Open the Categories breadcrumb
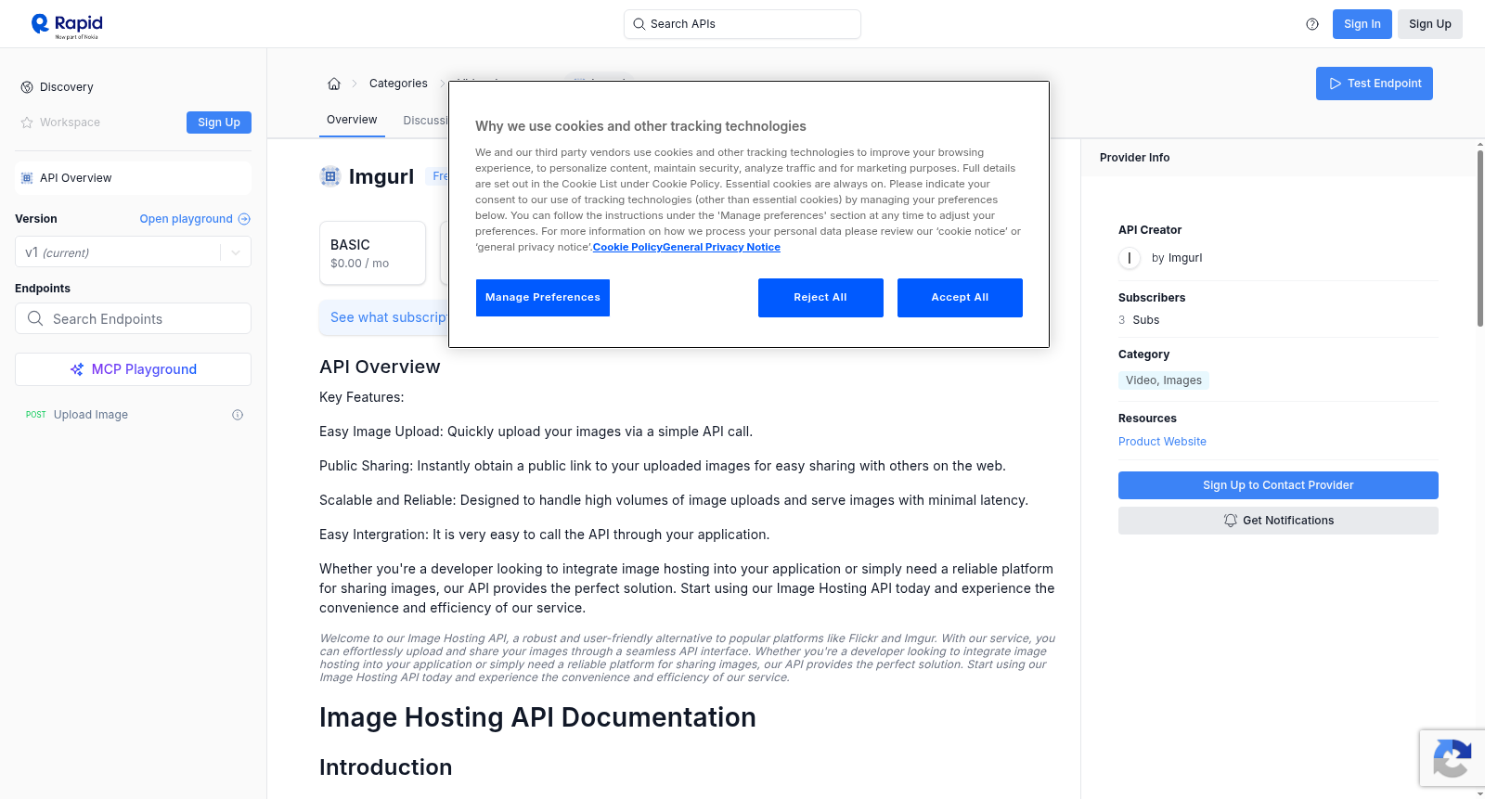 tap(398, 84)
